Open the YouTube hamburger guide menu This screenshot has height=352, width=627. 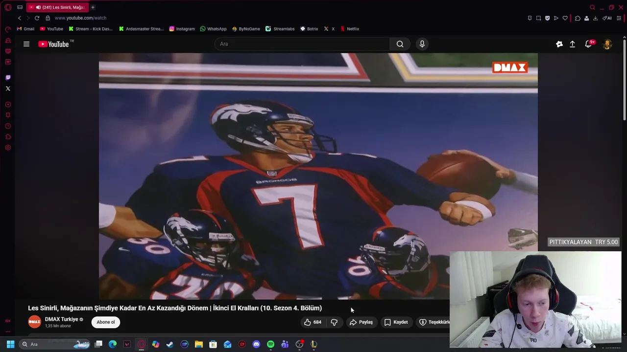click(x=26, y=44)
